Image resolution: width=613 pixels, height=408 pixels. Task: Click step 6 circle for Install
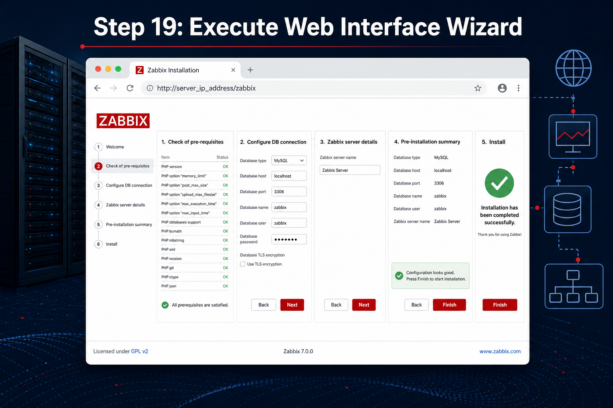tap(99, 244)
